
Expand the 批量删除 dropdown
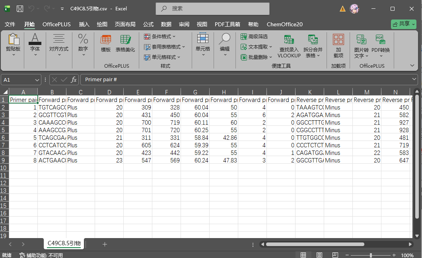pos(257,57)
